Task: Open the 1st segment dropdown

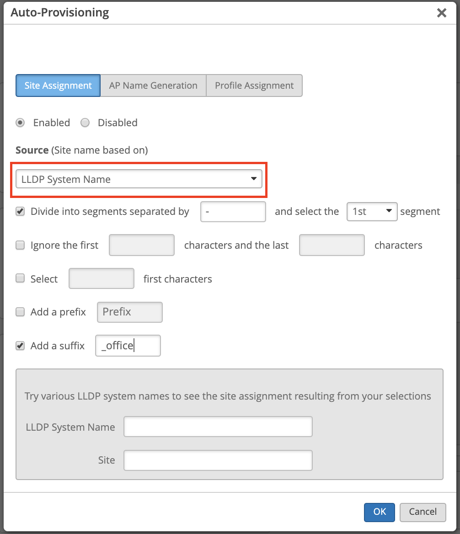Action: [x=372, y=212]
